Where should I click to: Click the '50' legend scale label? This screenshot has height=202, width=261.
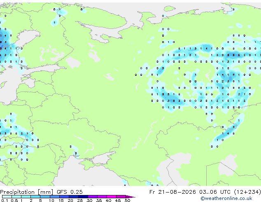(x=127, y=200)
